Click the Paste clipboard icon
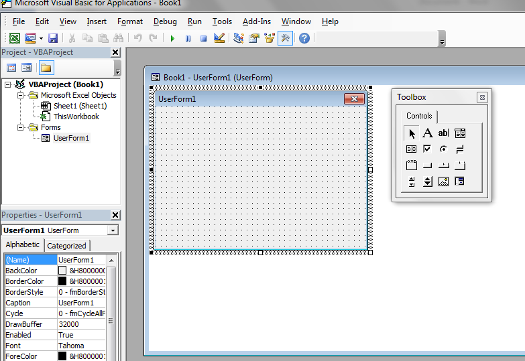The width and height of the screenshot is (525, 361). click(x=103, y=38)
